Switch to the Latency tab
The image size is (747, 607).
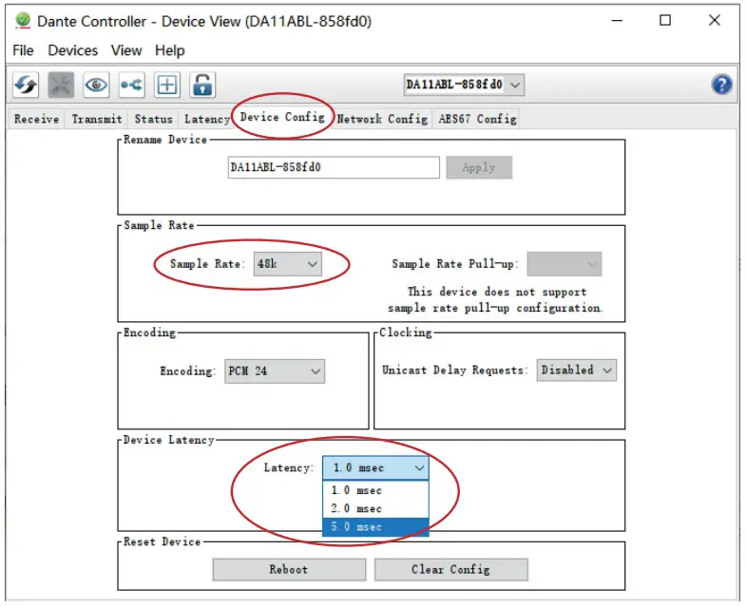click(x=207, y=119)
